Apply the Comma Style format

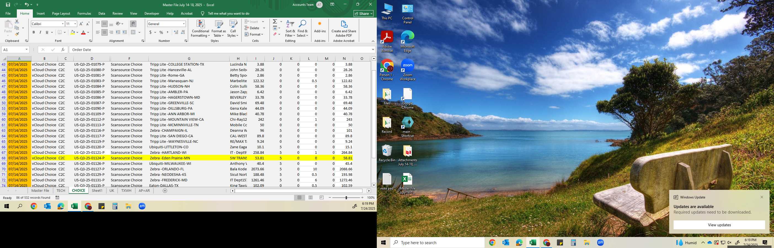pyautogui.click(x=168, y=32)
